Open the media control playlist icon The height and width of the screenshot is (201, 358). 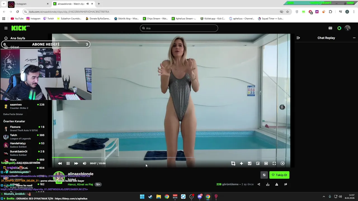pos(340,12)
